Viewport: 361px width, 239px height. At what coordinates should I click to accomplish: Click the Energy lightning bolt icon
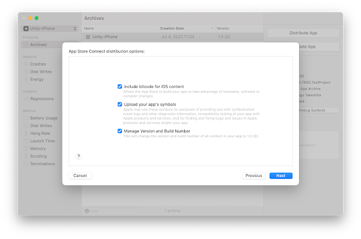[26, 79]
